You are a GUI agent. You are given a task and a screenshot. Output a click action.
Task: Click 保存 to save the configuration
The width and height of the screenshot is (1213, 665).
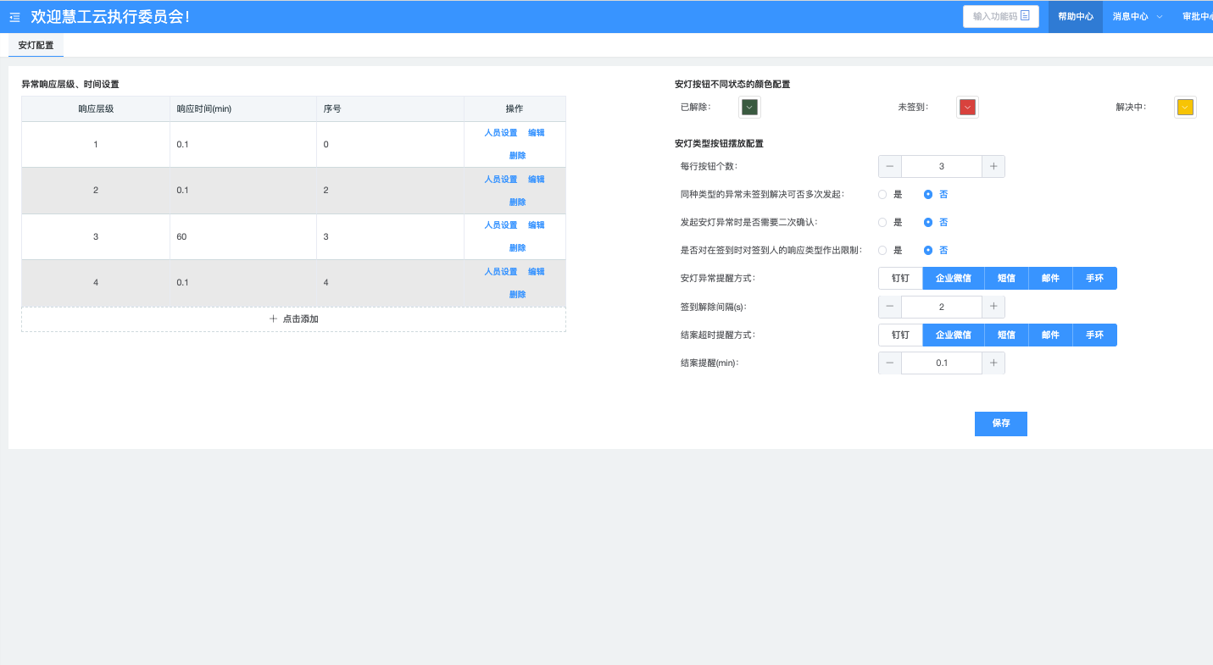tap(1001, 424)
